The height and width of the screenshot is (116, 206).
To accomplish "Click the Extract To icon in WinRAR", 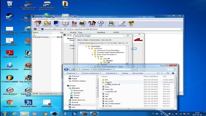I will pyautogui.click(x=47, y=24).
